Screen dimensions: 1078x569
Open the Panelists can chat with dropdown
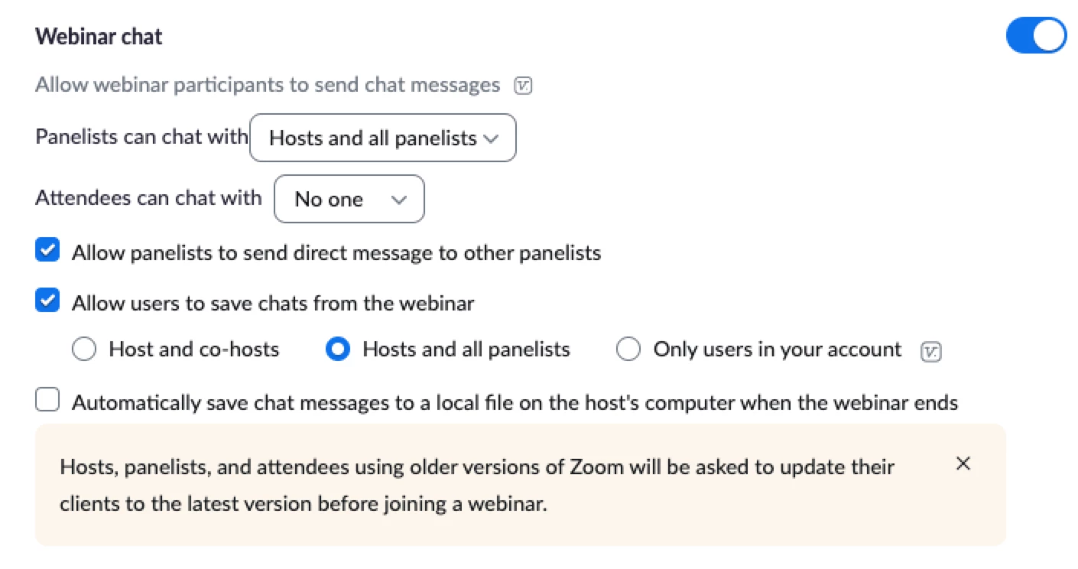click(382, 138)
